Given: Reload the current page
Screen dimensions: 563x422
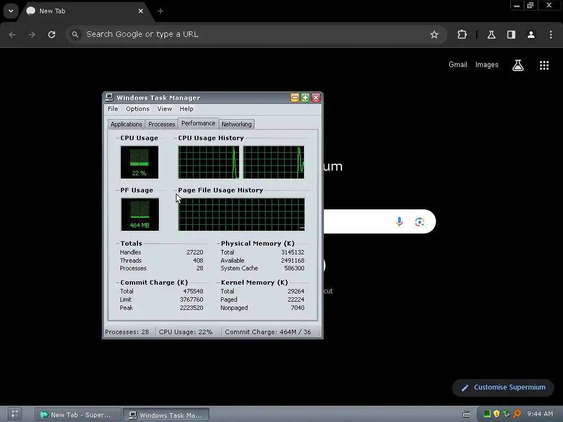Looking at the screenshot, I should (x=52, y=35).
